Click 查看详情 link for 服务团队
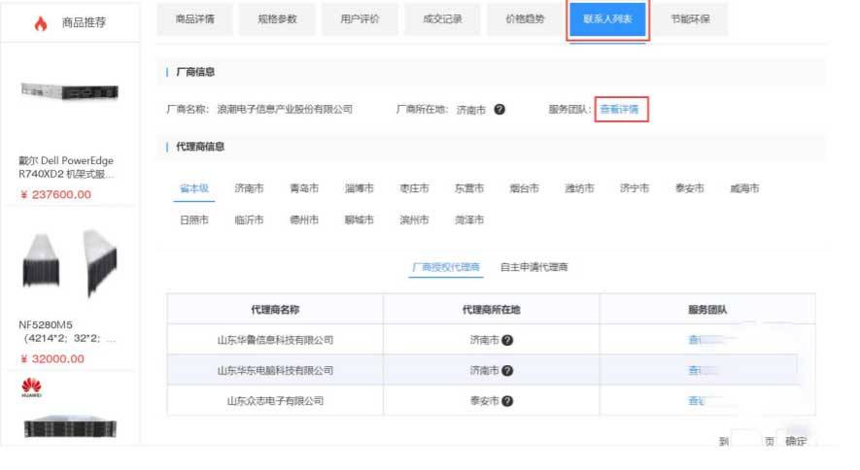The width and height of the screenshot is (860, 470). pos(619,110)
